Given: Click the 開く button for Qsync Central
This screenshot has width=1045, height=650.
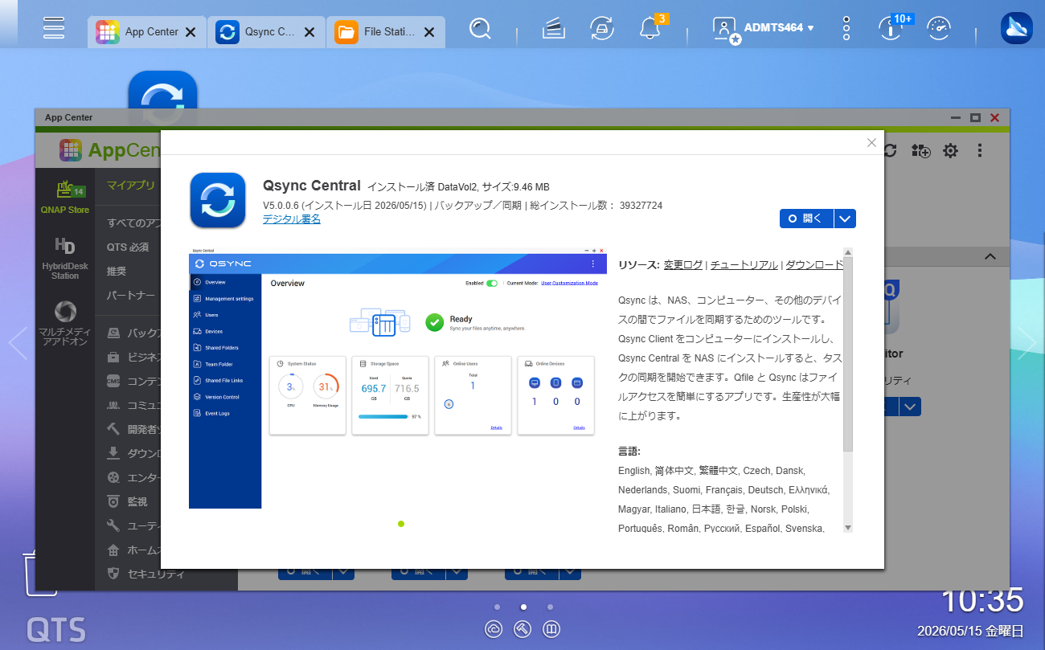Looking at the screenshot, I should click(807, 219).
